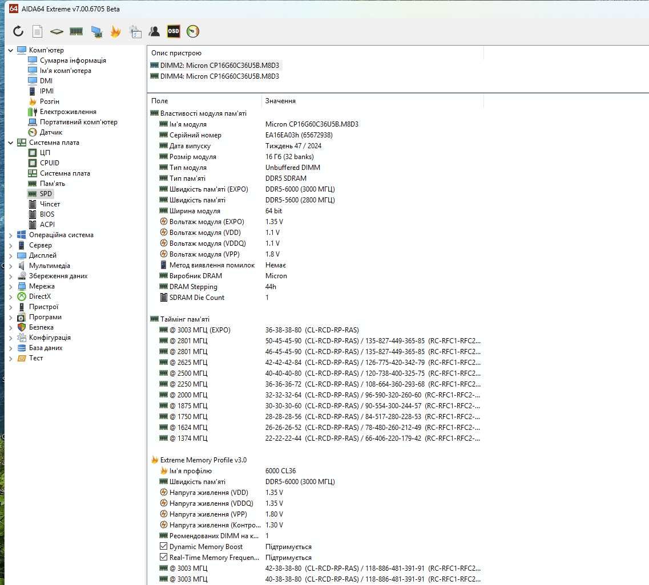
Task: Click the Поле column header
Action: click(204, 101)
